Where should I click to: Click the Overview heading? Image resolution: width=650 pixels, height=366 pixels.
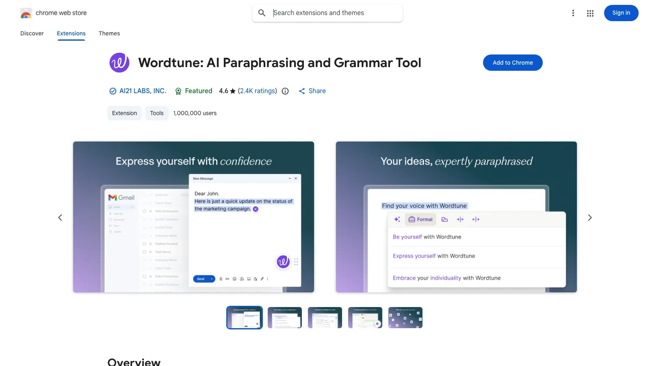point(134,362)
